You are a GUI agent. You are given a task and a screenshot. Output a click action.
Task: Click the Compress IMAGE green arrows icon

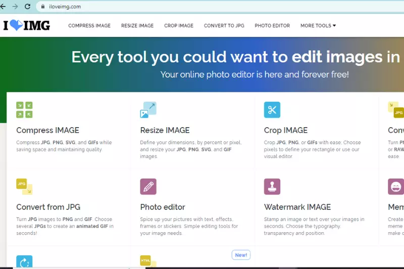[x=24, y=110]
